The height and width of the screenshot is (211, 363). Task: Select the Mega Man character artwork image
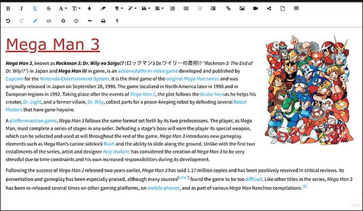[309, 90]
